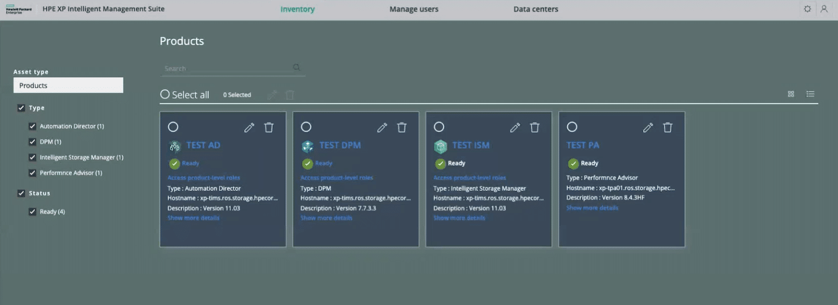
Task: Edit the TEST PA product card
Action: pyautogui.click(x=648, y=127)
